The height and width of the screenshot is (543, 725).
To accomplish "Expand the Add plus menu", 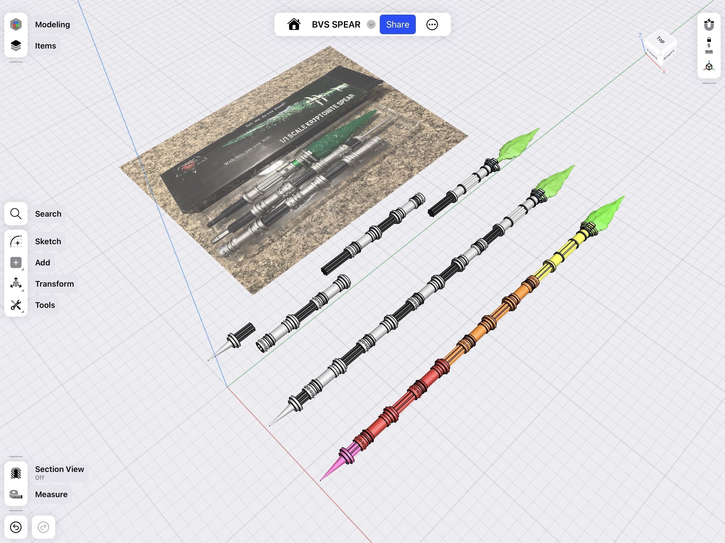I will coord(16,263).
